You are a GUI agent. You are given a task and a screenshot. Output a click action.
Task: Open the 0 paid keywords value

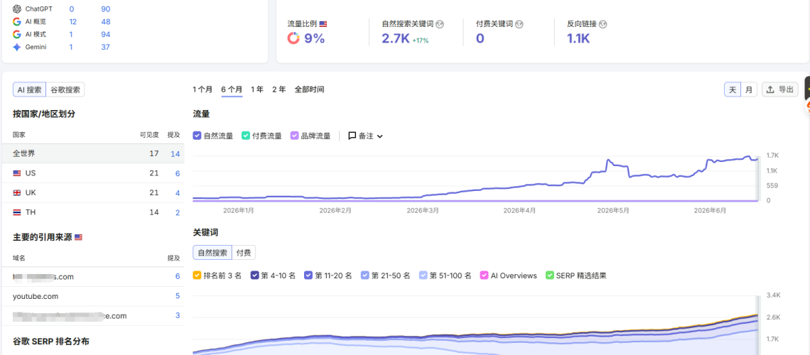pos(480,39)
